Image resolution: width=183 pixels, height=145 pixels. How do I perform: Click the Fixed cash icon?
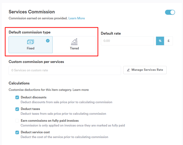coord(30,42)
